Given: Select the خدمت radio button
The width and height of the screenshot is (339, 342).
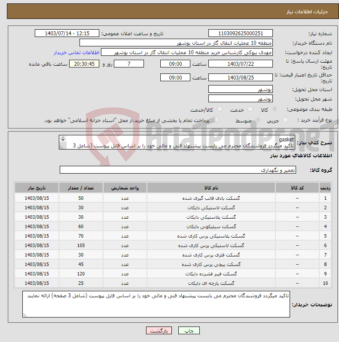Looking at the screenshot, I should point(250,109).
